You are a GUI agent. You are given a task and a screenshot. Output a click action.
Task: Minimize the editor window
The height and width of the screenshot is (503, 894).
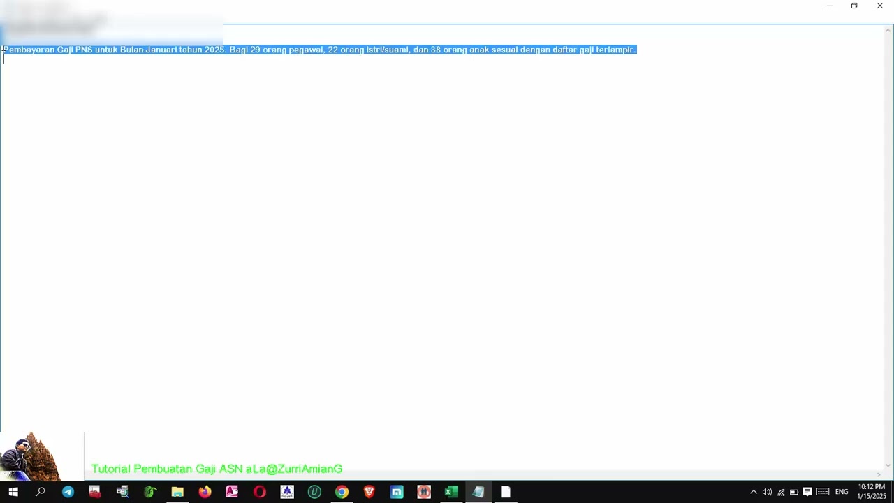tap(829, 6)
